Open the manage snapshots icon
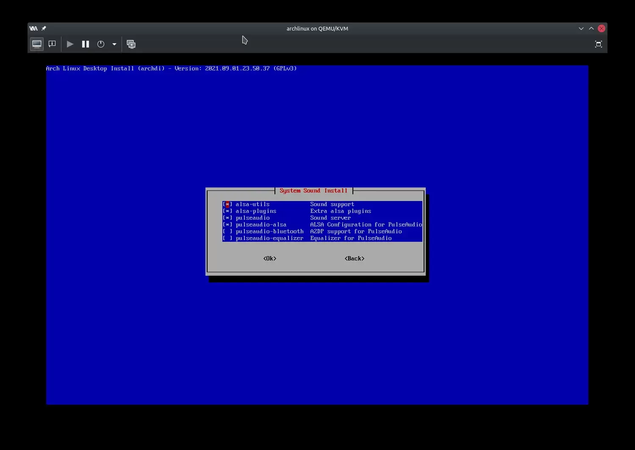 pyautogui.click(x=131, y=44)
